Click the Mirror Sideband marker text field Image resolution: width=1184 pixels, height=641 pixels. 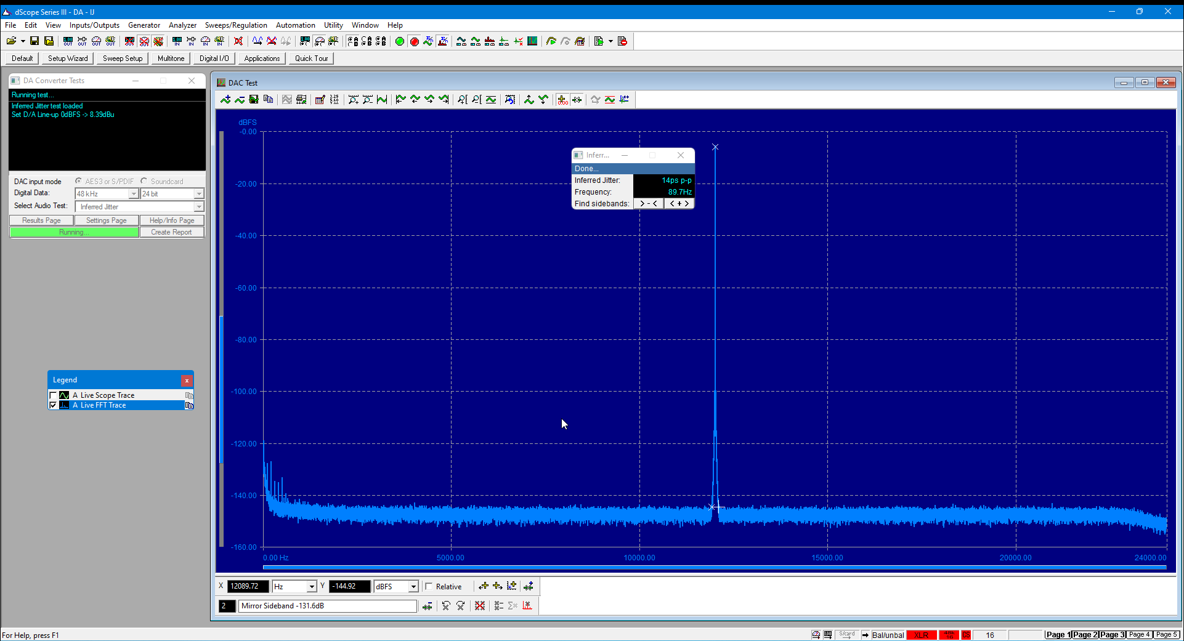point(327,606)
